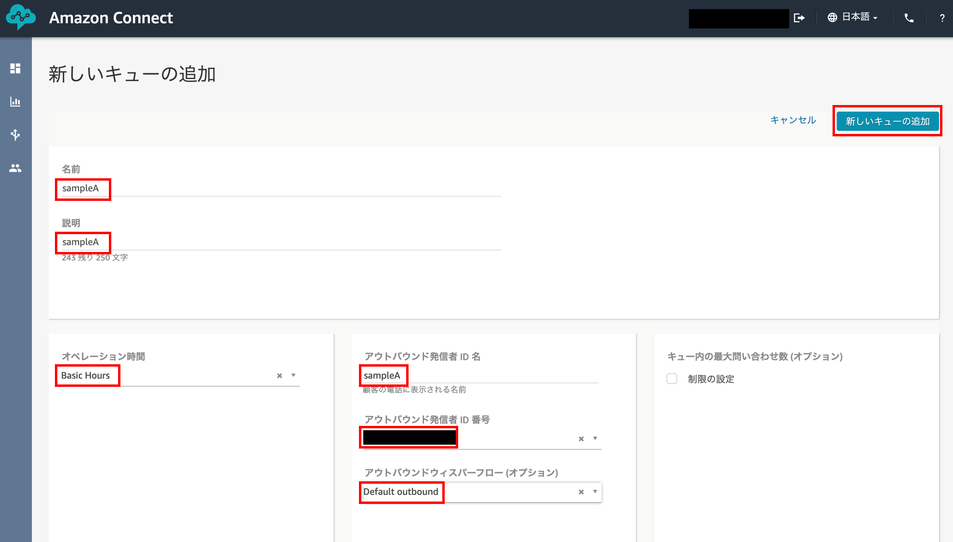953x542 pixels.
Task: Click the logout icon in header
Action: (x=799, y=18)
